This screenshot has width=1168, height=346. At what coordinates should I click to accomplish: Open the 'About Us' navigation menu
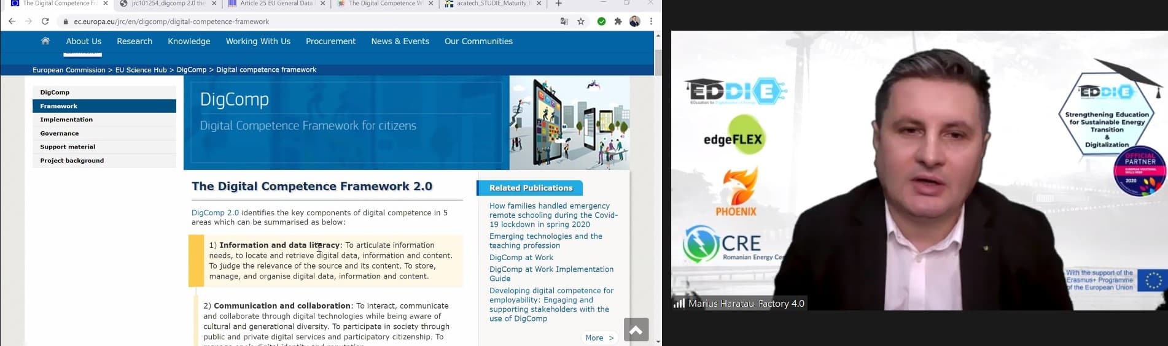click(x=84, y=41)
